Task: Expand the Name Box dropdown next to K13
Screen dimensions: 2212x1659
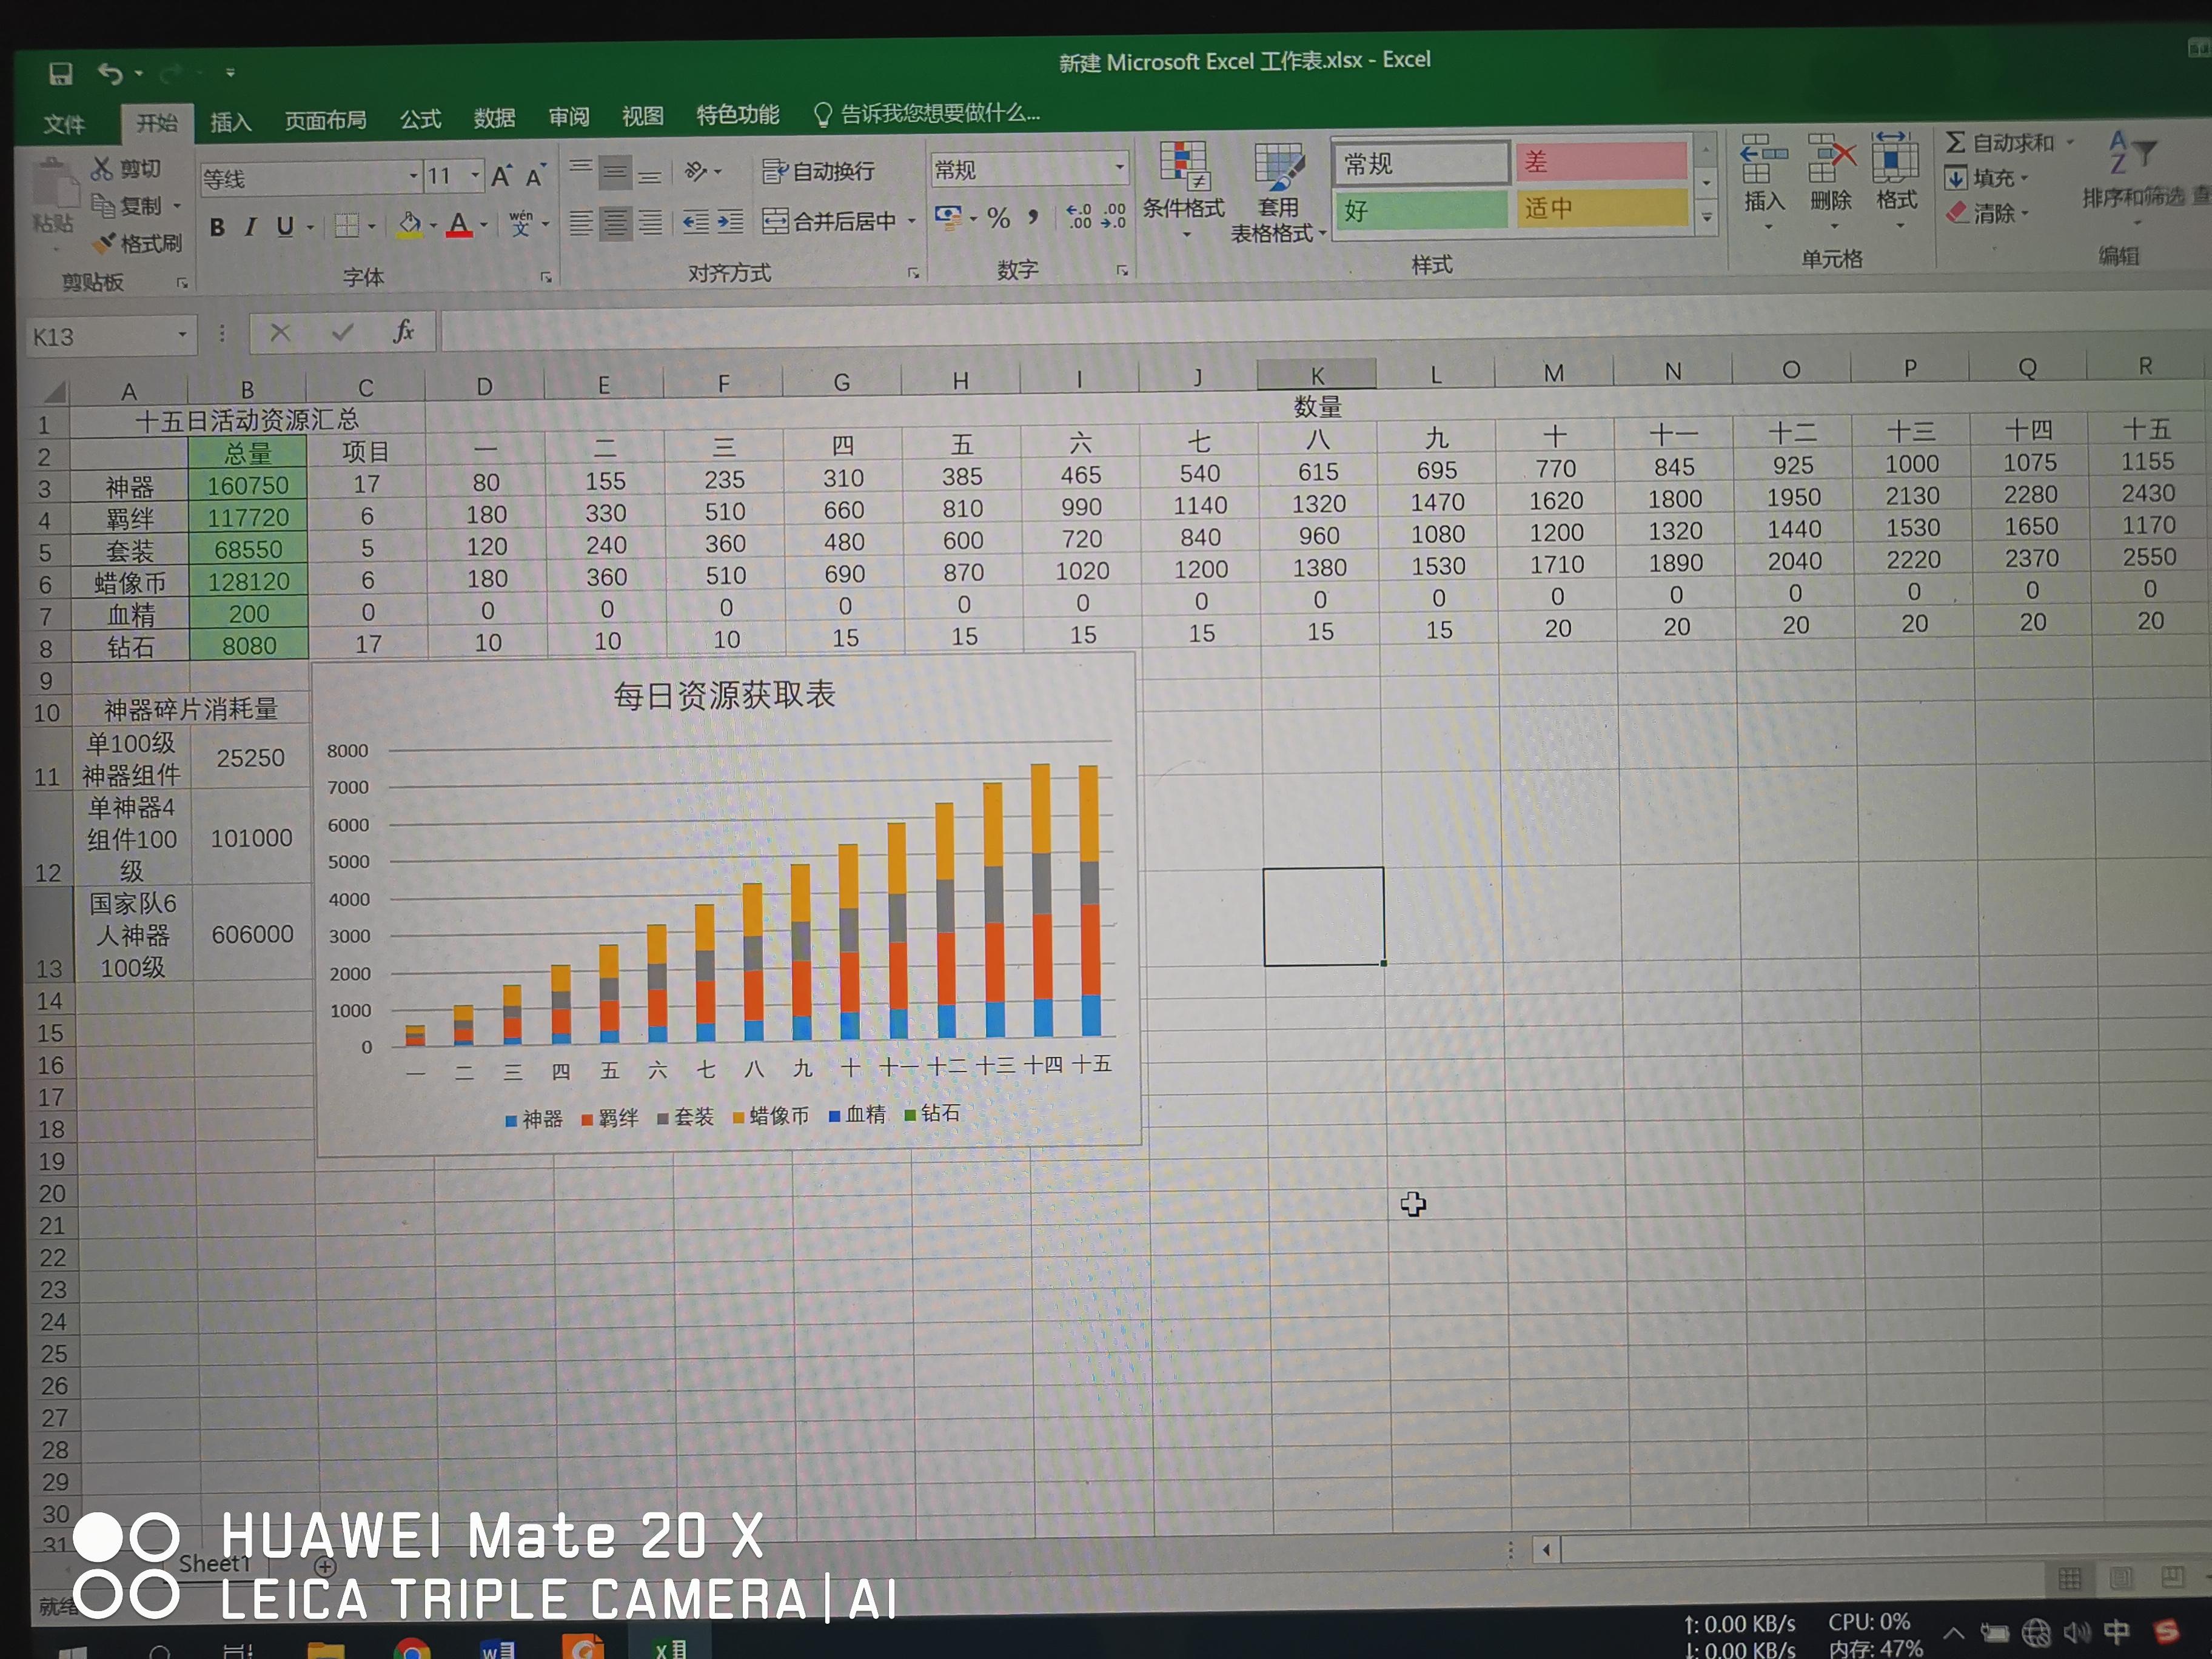Action: coord(182,334)
